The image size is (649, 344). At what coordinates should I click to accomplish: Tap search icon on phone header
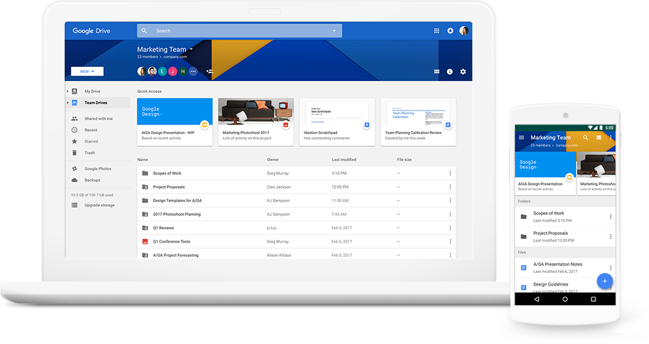coord(585,137)
